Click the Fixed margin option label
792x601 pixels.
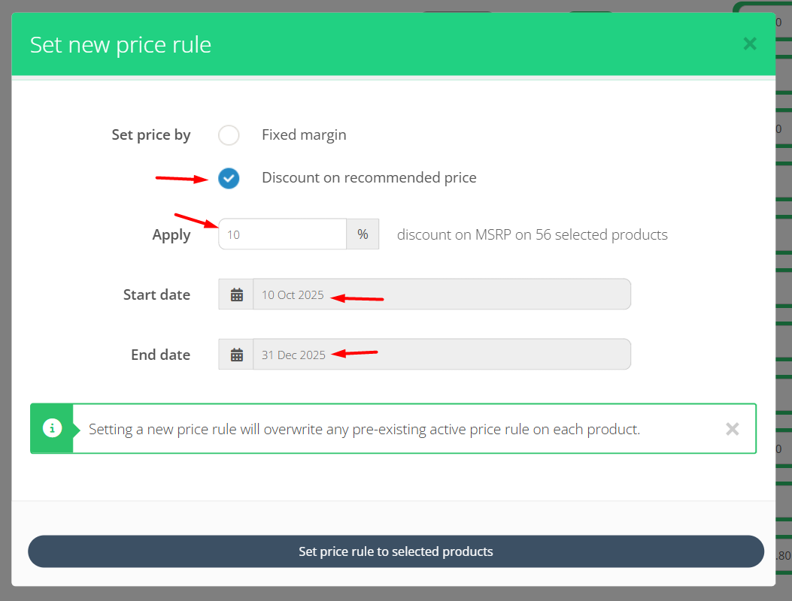(x=304, y=135)
